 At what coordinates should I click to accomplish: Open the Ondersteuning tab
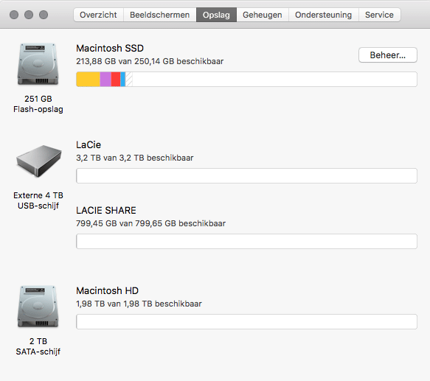point(323,15)
